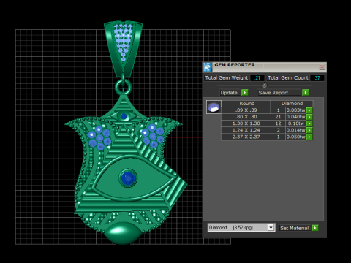
Task: Click green arrow for .80 X .80 row
Action: [x=309, y=117]
